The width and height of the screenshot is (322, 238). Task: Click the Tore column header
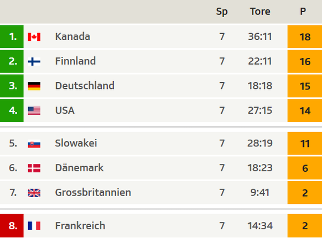point(260,12)
